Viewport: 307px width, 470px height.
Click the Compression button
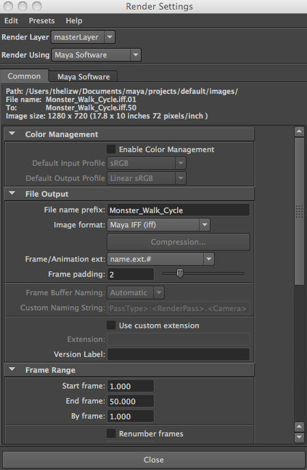pyautogui.click(x=178, y=242)
